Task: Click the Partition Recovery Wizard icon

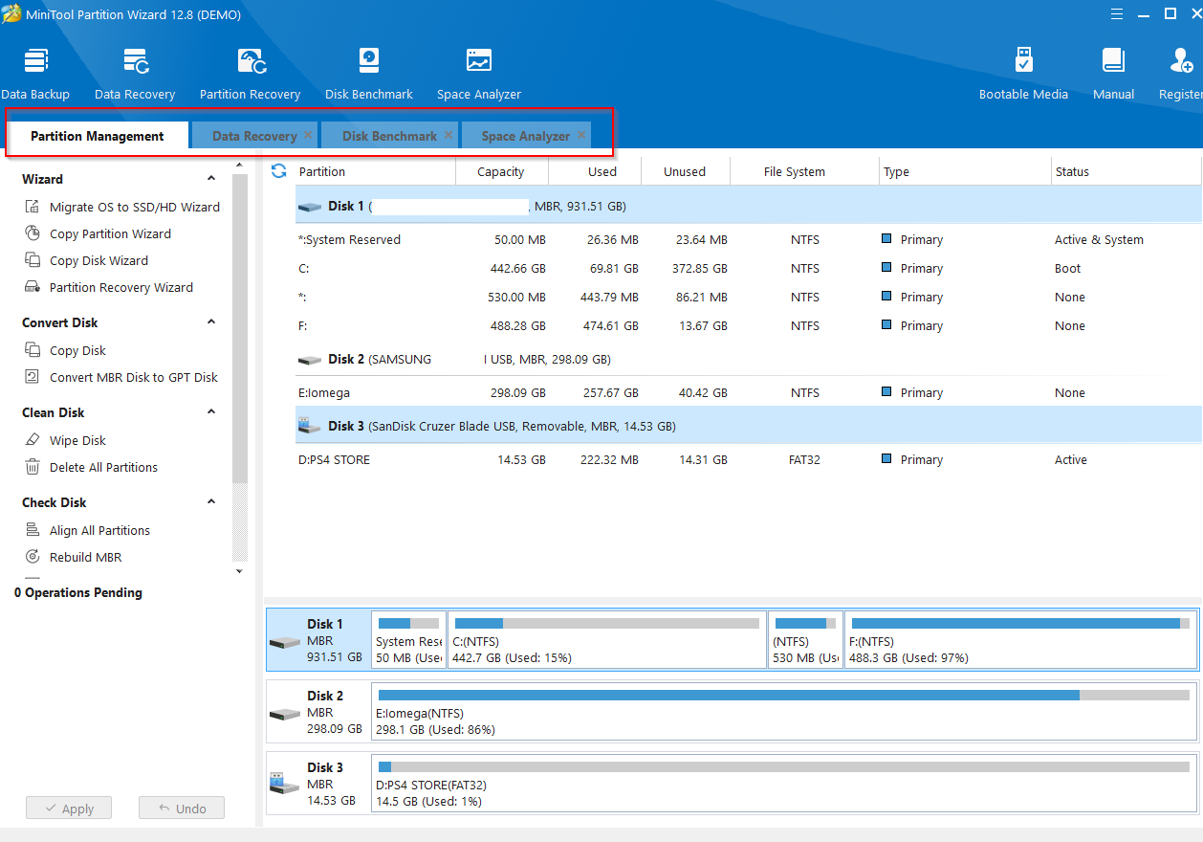Action: (32, 287)
